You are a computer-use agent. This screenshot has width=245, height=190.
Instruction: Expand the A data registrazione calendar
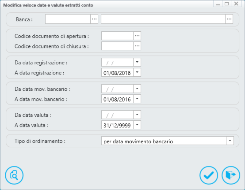137,72
